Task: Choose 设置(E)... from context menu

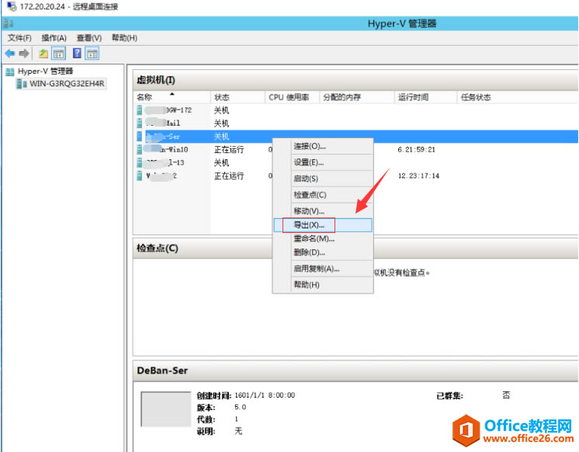Action: point(323,162)
